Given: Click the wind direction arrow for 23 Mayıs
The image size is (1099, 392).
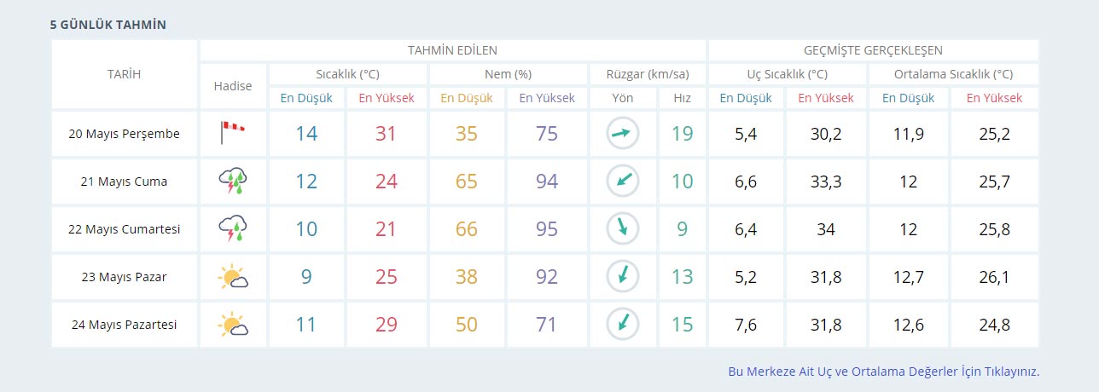Looking at the screenshot, I should pyautogui.click(x=623, y=277).
